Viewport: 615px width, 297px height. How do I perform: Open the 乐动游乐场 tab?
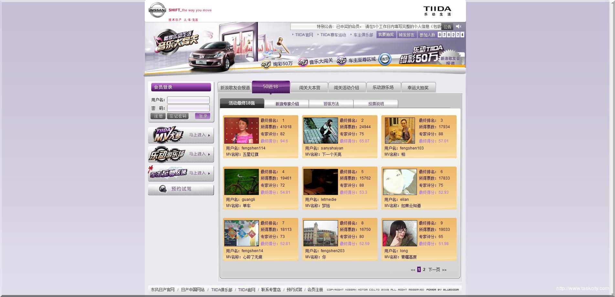click(x=383, y=87)
